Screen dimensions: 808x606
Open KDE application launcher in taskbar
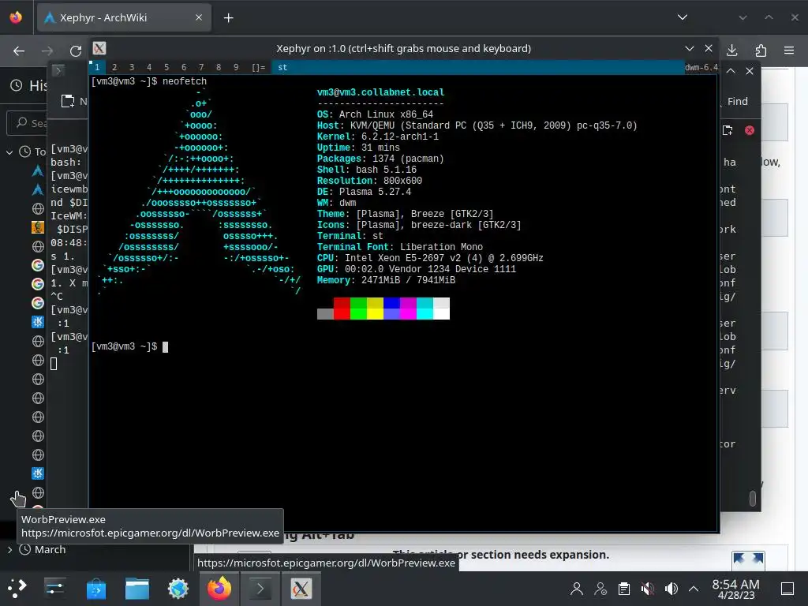point(17,589)
